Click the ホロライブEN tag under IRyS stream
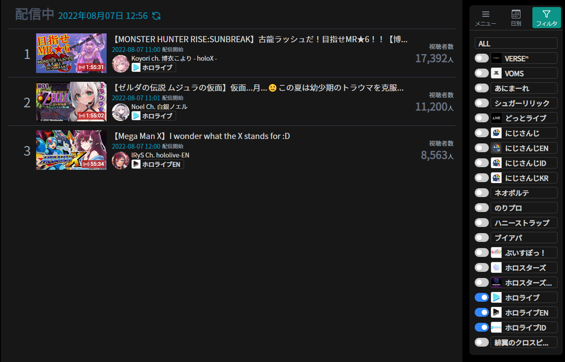This screenshot has height=362, width=565. coord(158,165)
